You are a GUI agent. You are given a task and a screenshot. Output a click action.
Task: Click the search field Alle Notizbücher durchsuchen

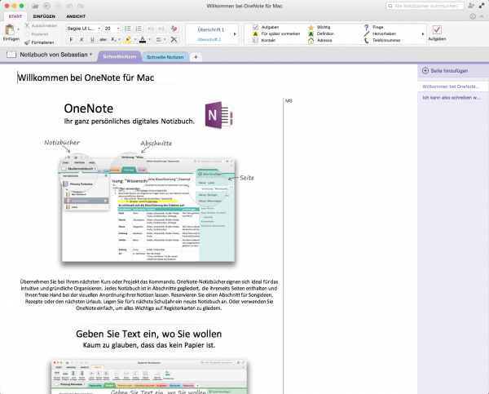(425, 6)
